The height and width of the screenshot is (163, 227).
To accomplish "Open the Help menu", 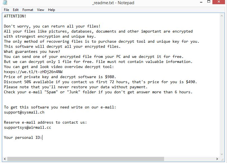I will [51, 10].
